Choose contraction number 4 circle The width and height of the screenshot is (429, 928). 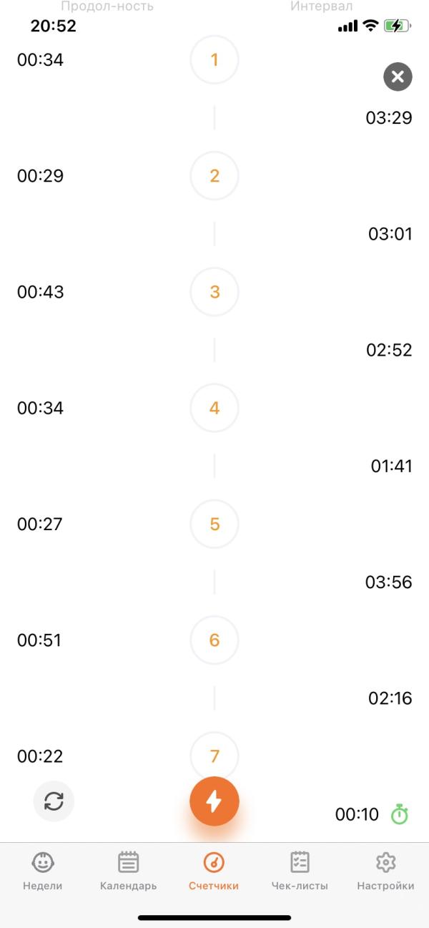pos(214,408)
